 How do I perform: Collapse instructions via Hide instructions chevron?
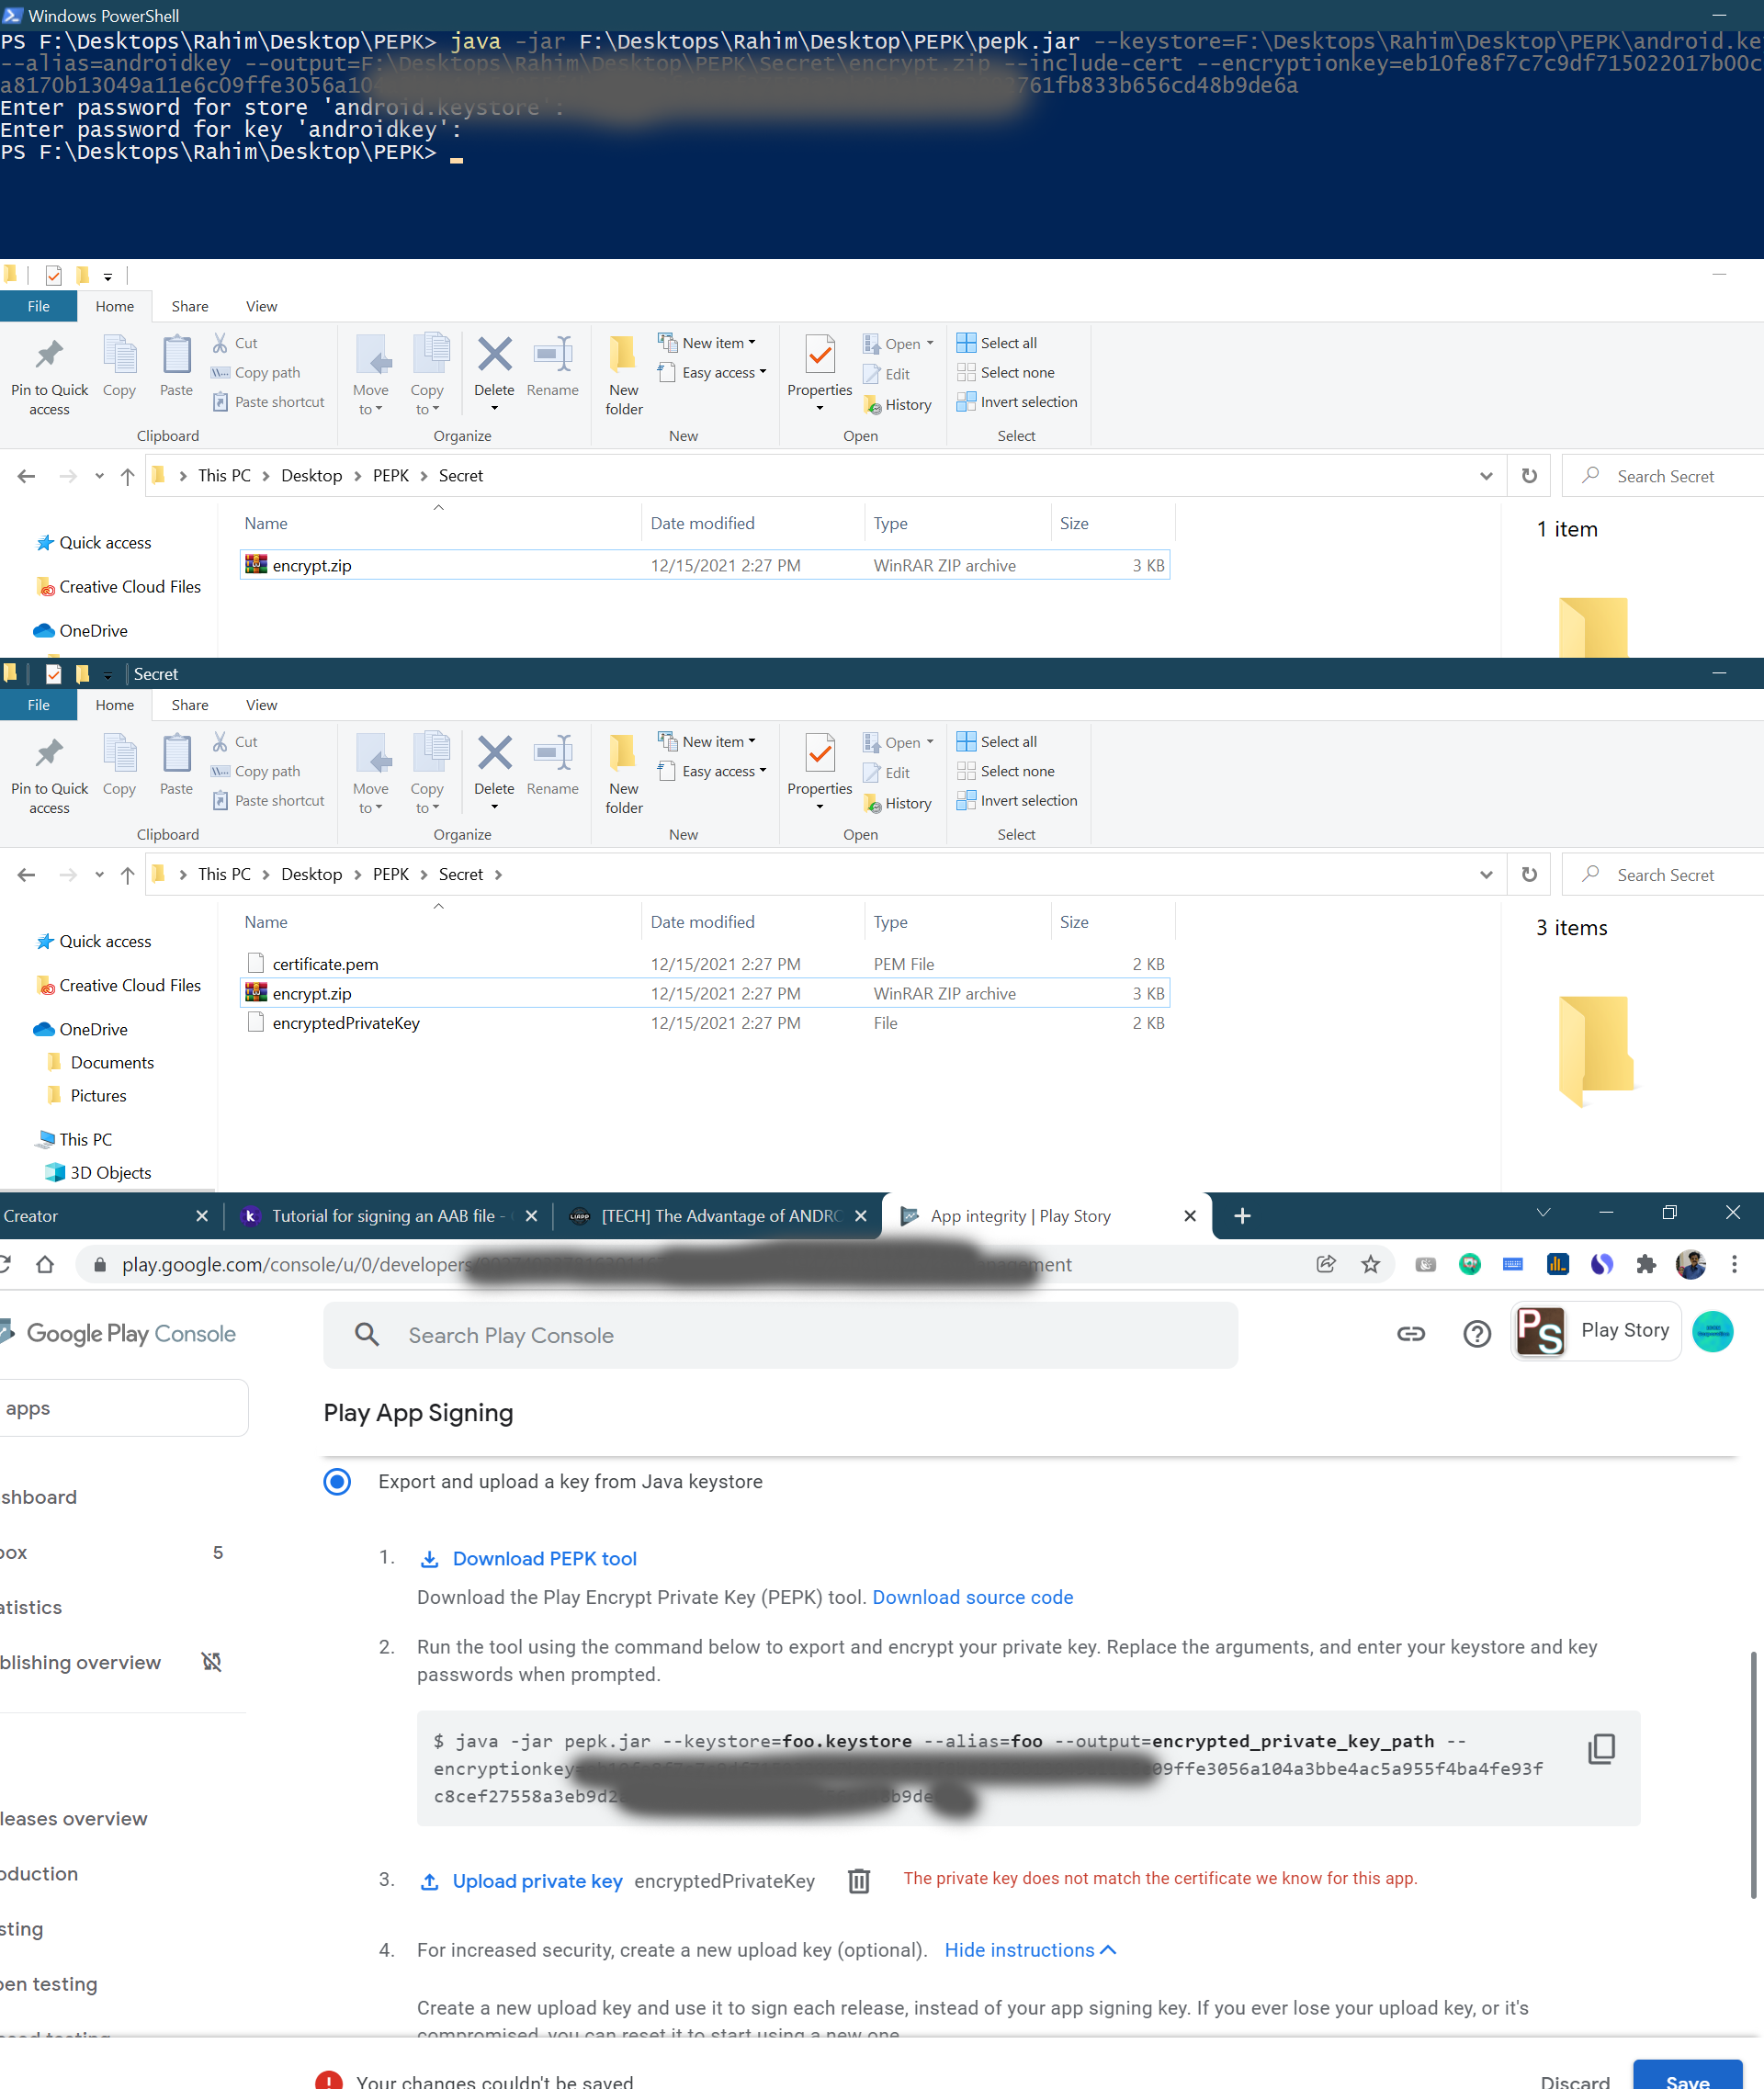1108,1950
